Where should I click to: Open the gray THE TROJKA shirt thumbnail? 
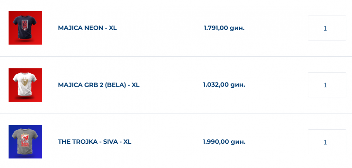click(x=25, y=142)
